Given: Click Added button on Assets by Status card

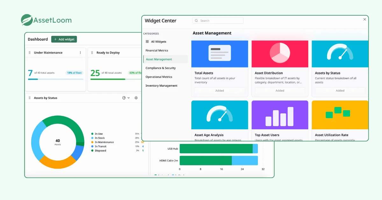Looking at the screenshot, I should pyautogui.click(x=340, y=91).
